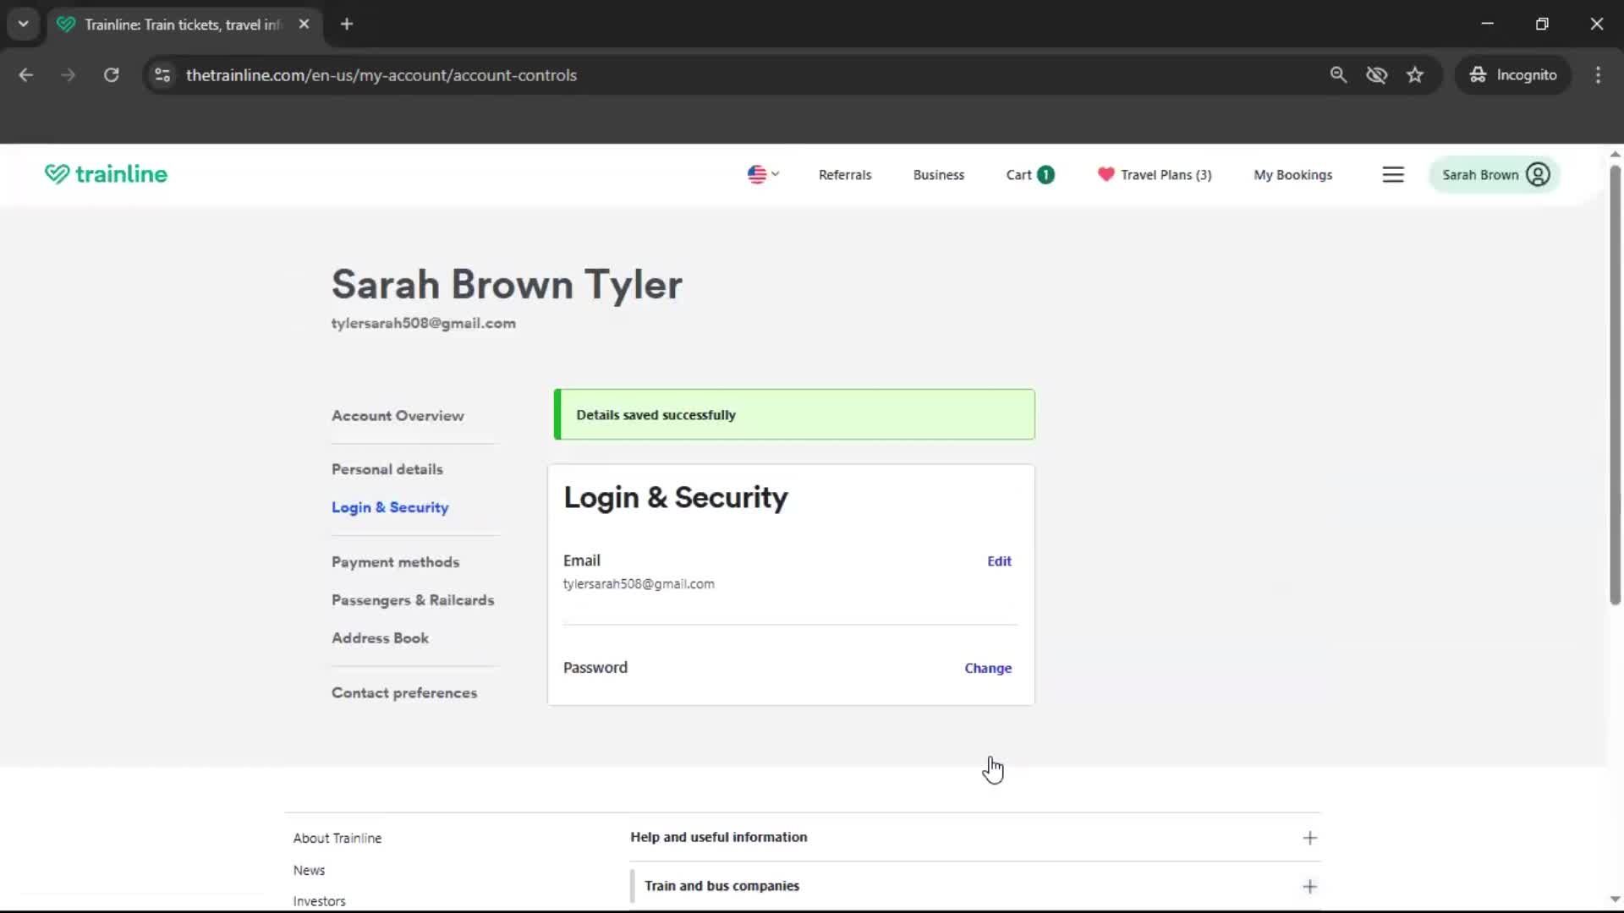Open the hamburger menu

pos(1393,174)
